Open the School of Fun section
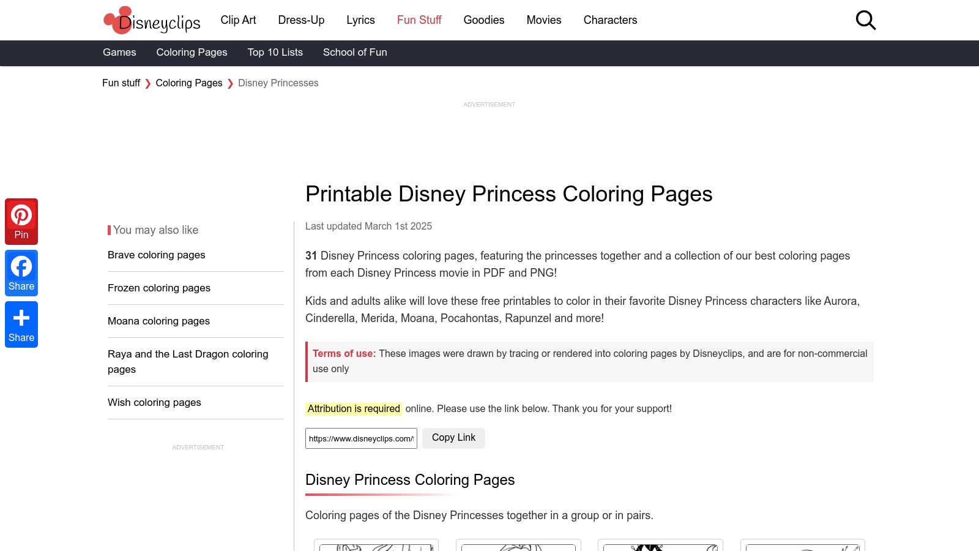The width and height of the screenshot is (979, 551). point(355,52)
